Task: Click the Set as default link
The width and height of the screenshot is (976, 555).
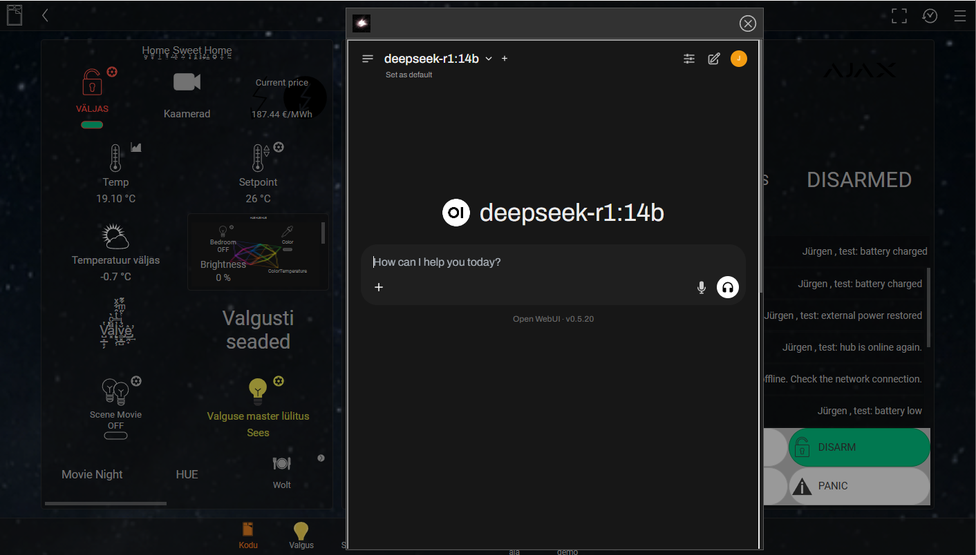Action: (x=409, y=75)
